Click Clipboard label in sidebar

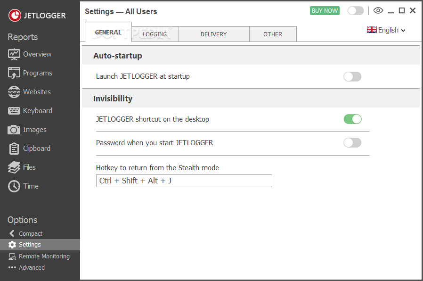tap(37, 149)
